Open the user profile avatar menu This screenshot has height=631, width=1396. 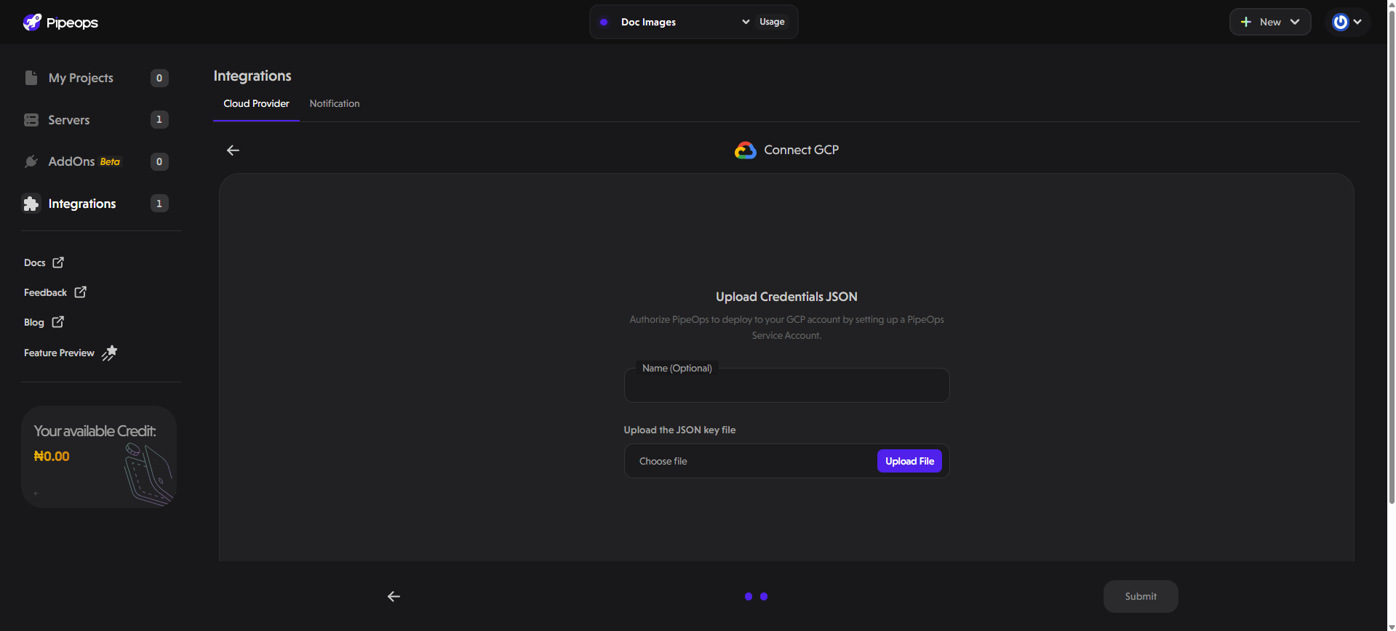pos(1341,22)
